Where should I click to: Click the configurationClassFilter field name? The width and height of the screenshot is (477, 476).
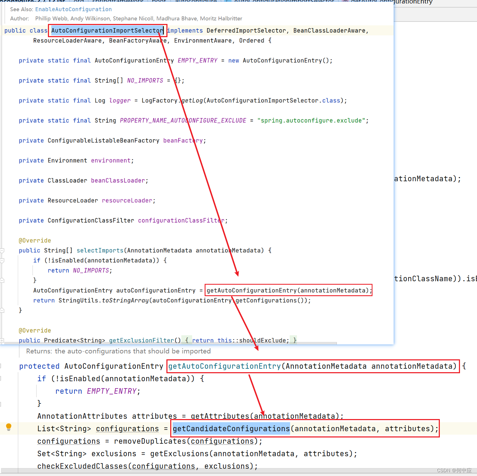181,220
